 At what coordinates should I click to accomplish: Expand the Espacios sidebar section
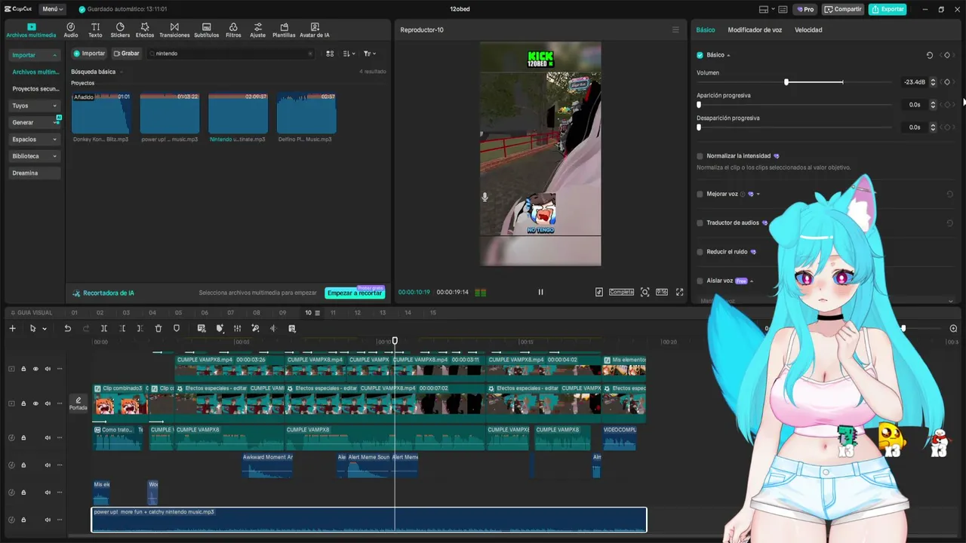pyautogui.click(x=54, y=140)
